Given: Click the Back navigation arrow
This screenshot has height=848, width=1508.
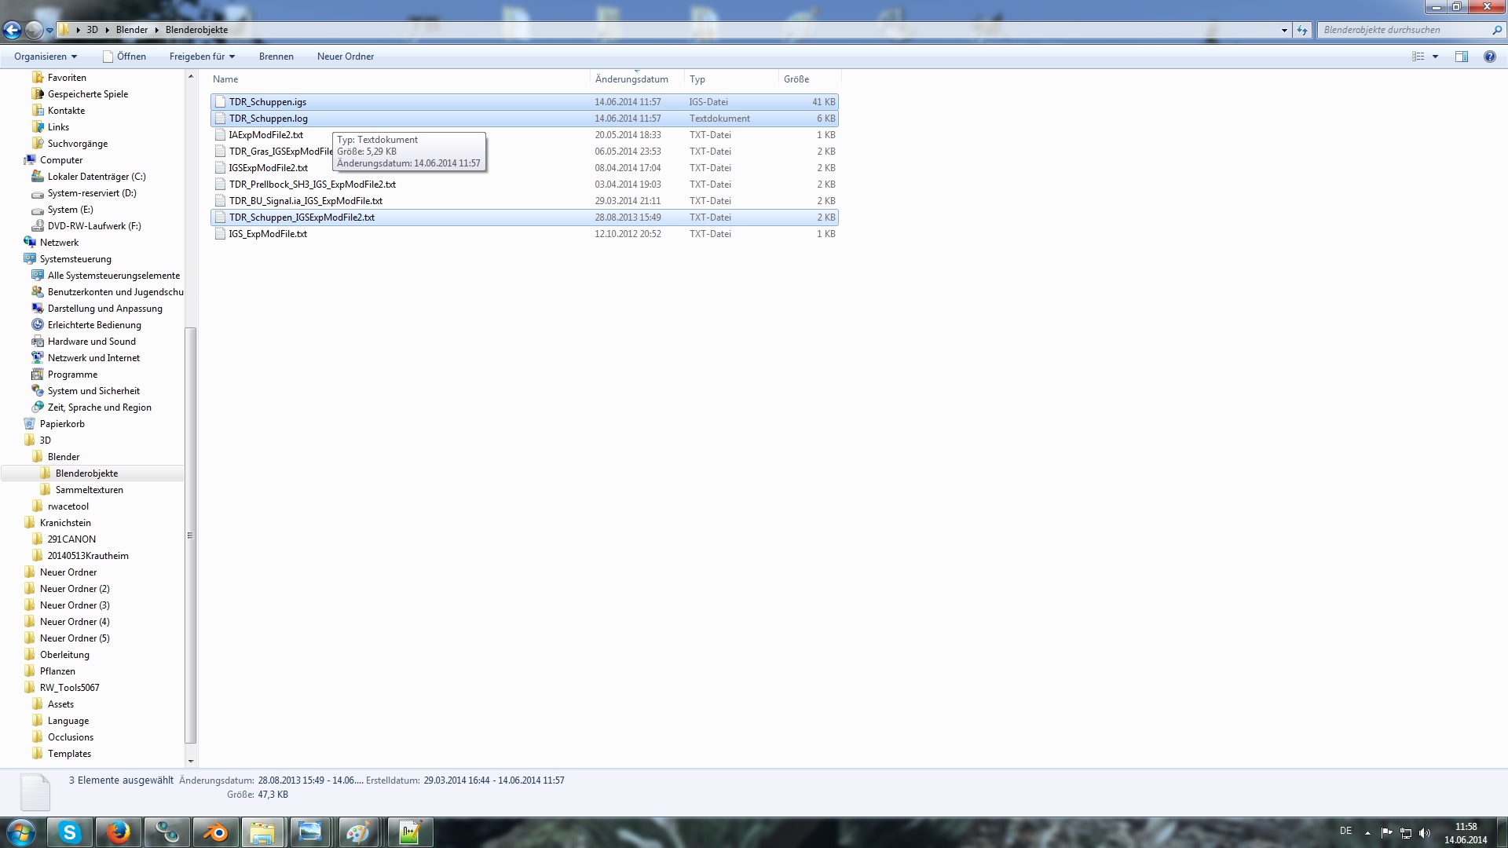Looking at the screenshot, I should [12, 30].
